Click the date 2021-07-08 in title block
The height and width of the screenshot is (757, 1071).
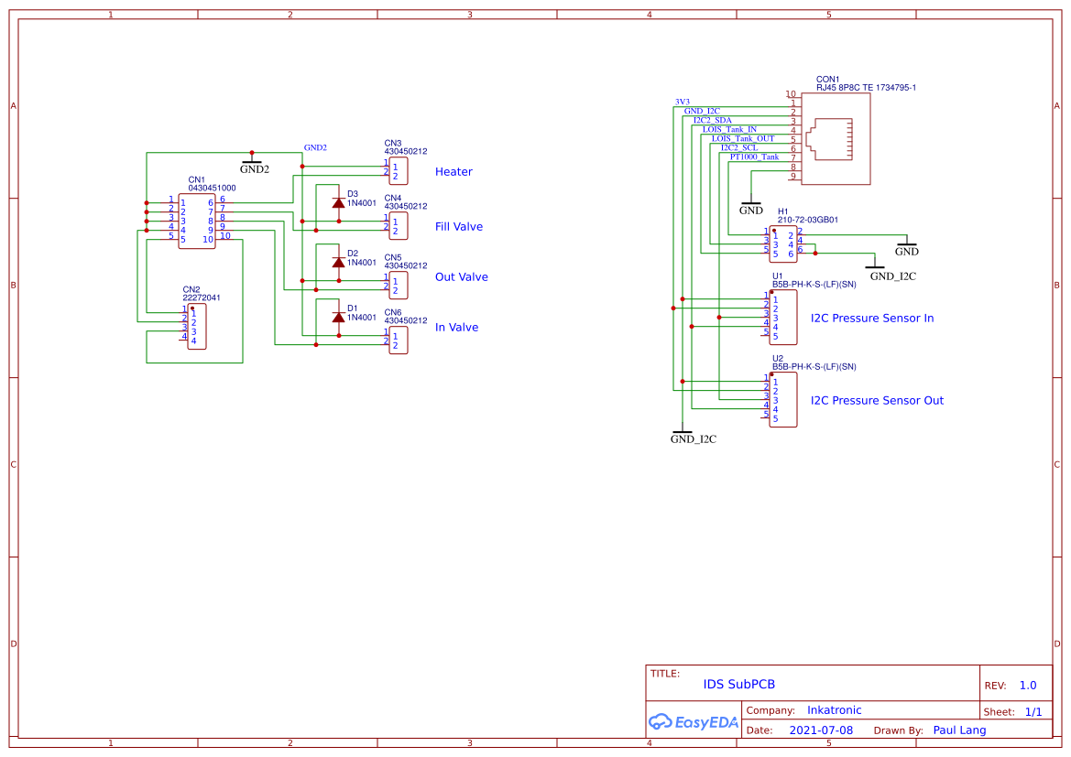pos(820,730)
